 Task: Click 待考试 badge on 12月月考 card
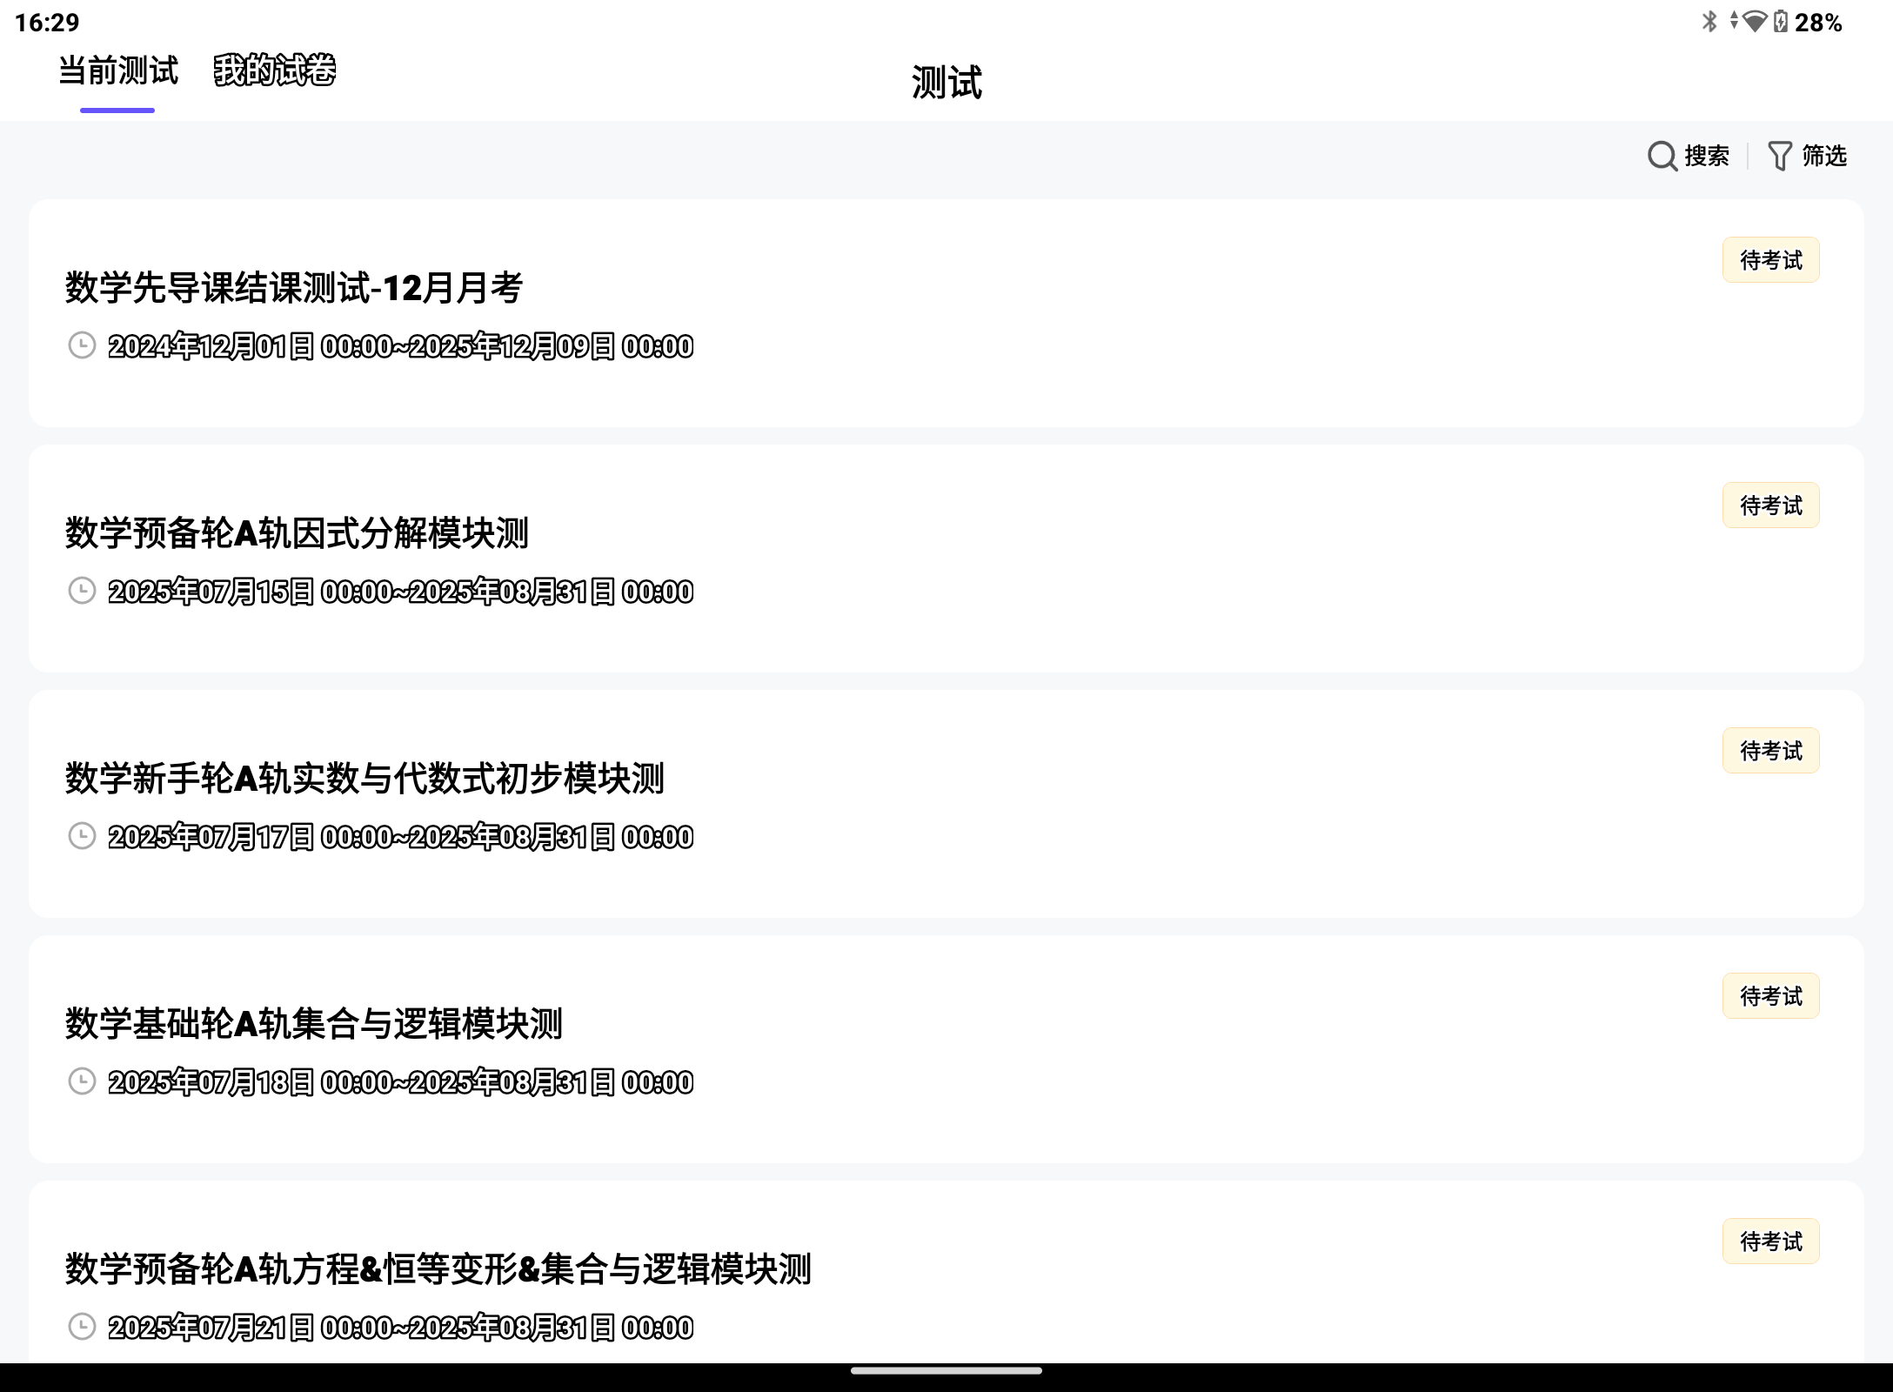[x=1770, y=260]
